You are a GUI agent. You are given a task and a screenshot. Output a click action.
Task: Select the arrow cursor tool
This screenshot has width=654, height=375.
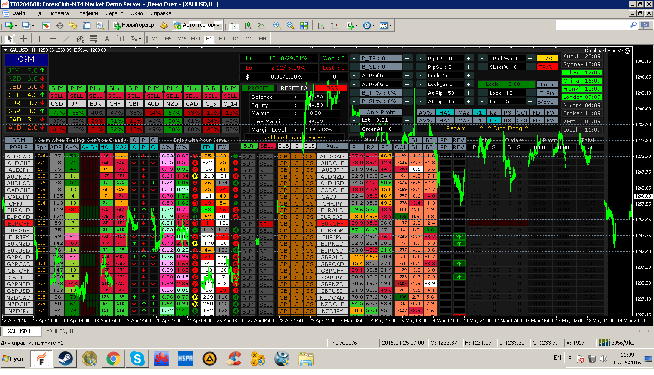coord(9,38)
